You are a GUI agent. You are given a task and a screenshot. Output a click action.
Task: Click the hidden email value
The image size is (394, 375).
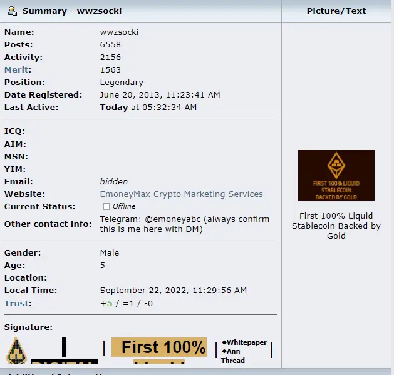tap(114, 181)
